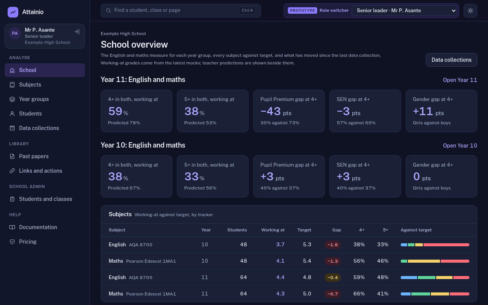Click the Against target column header

tap(416, 230)
